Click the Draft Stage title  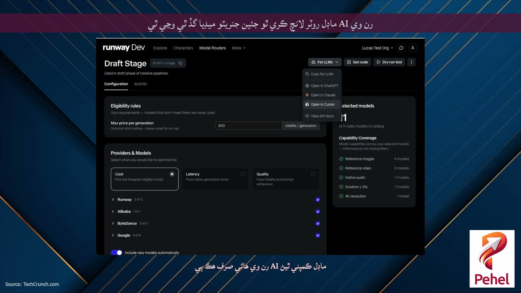click(x=125, y=63)
